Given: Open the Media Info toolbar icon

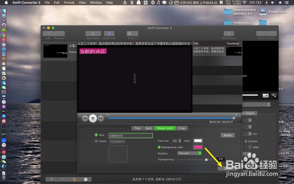Looking at the screenshot, I should tap(109, 34).
